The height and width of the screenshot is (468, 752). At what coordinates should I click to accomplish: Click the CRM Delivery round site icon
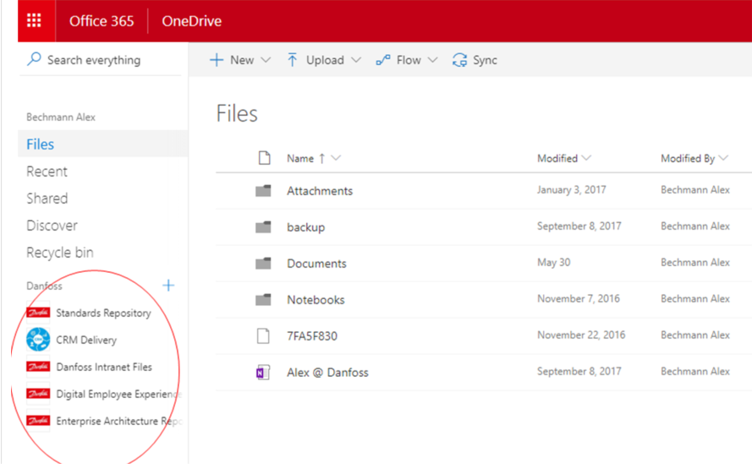38,340
